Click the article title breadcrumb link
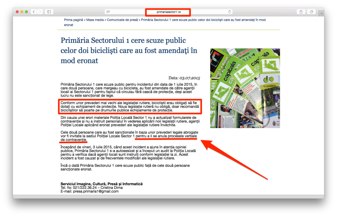Viewport: 337px width, 217px height. [165, 22]
